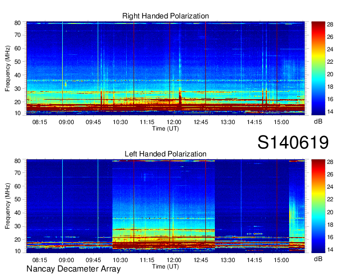
Task: Click the Time (UT) label under Right Handed panel
Action: [166, 129]
